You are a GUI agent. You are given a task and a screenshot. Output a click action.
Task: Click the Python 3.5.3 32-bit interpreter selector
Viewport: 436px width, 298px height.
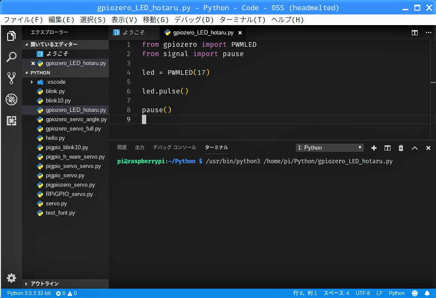coord(29,293)
